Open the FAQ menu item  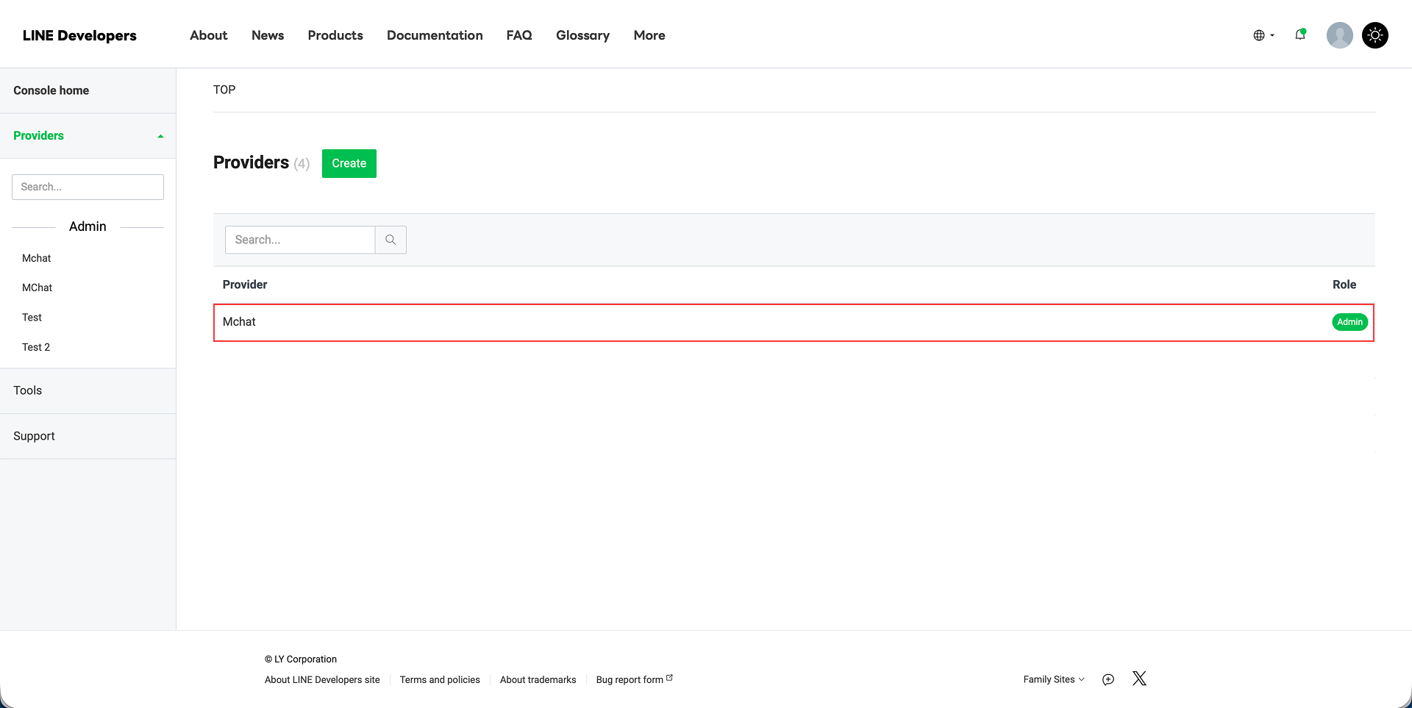518,35
